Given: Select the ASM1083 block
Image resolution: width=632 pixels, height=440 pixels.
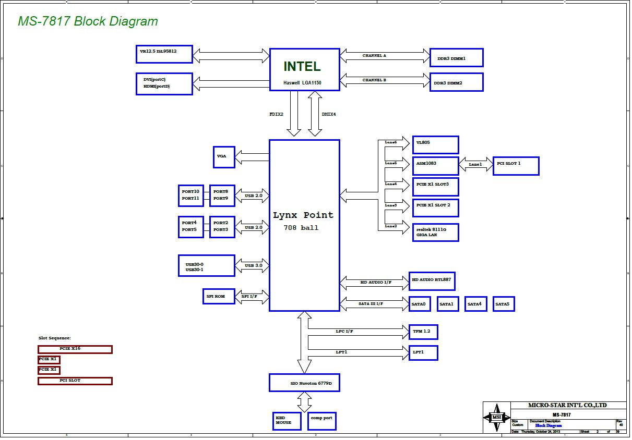Looking at the screenshot, I should (436, 166).
